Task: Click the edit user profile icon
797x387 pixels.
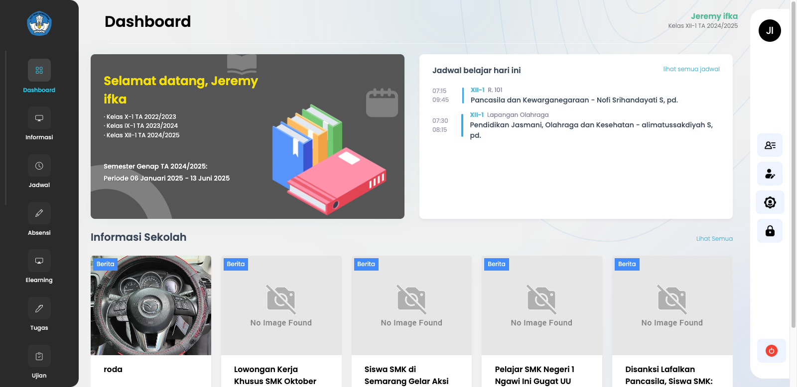Action: (770, 174)
